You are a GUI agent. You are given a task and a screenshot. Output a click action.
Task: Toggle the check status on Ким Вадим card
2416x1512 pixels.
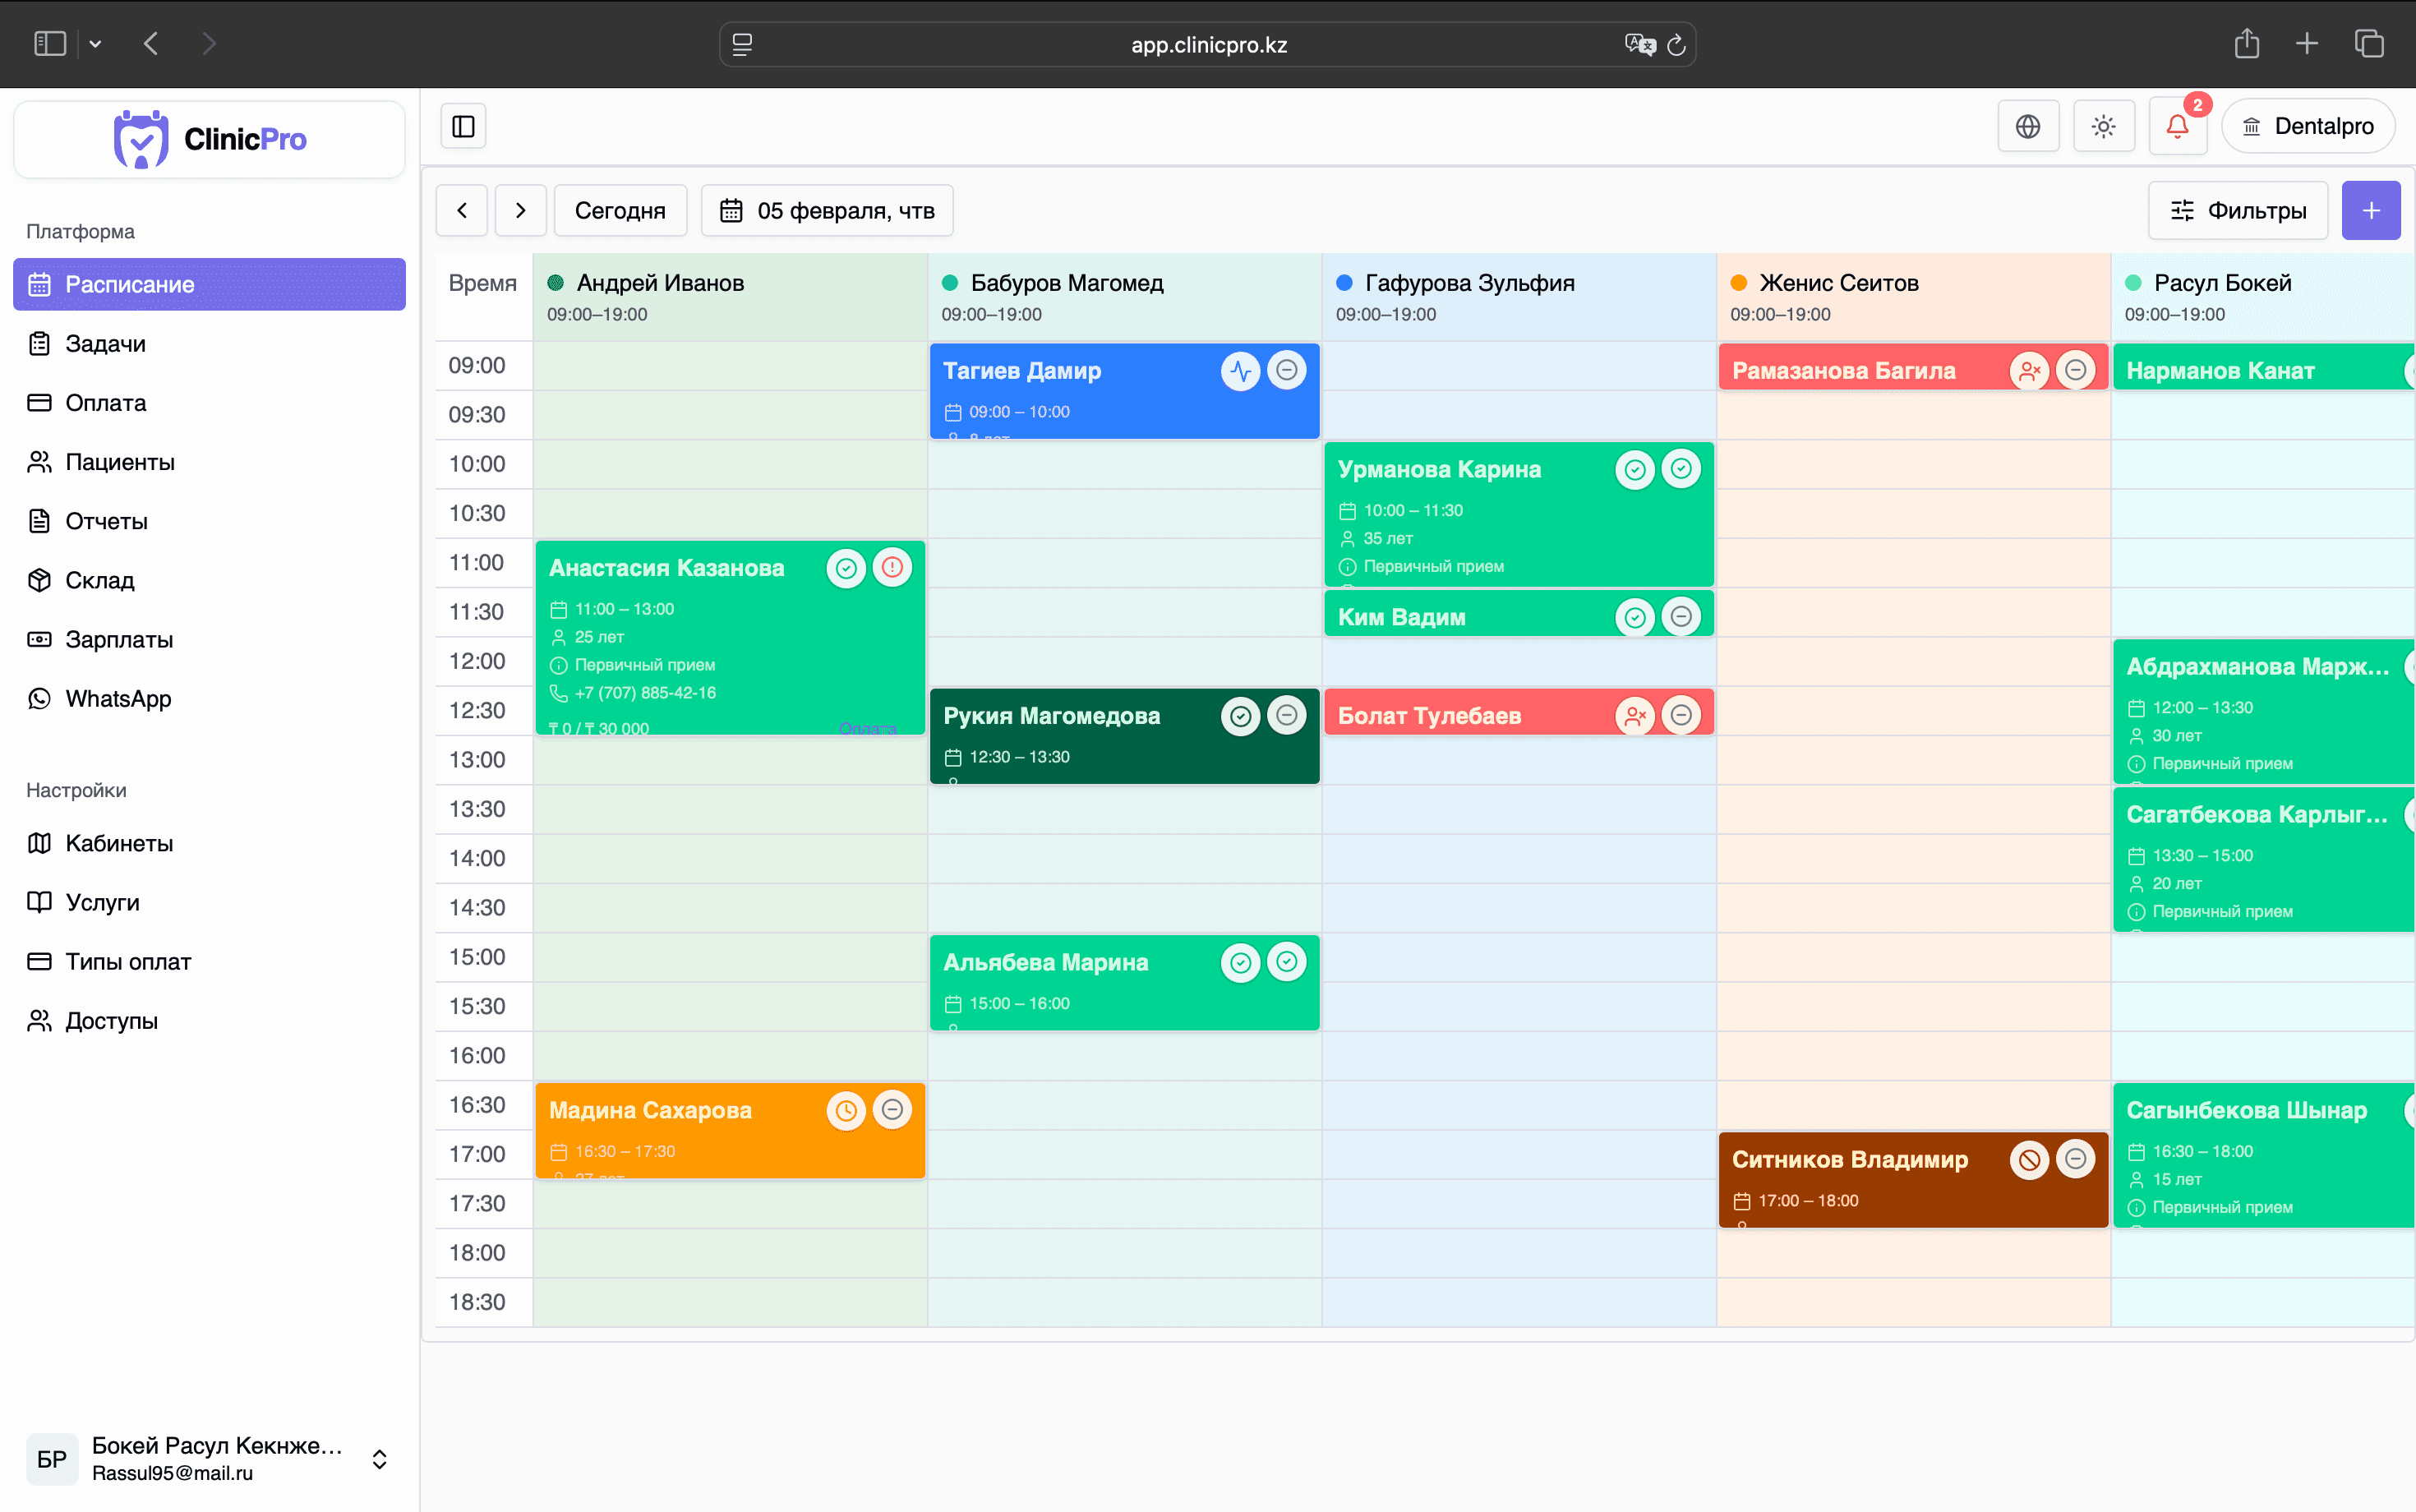pos(1634,617)
